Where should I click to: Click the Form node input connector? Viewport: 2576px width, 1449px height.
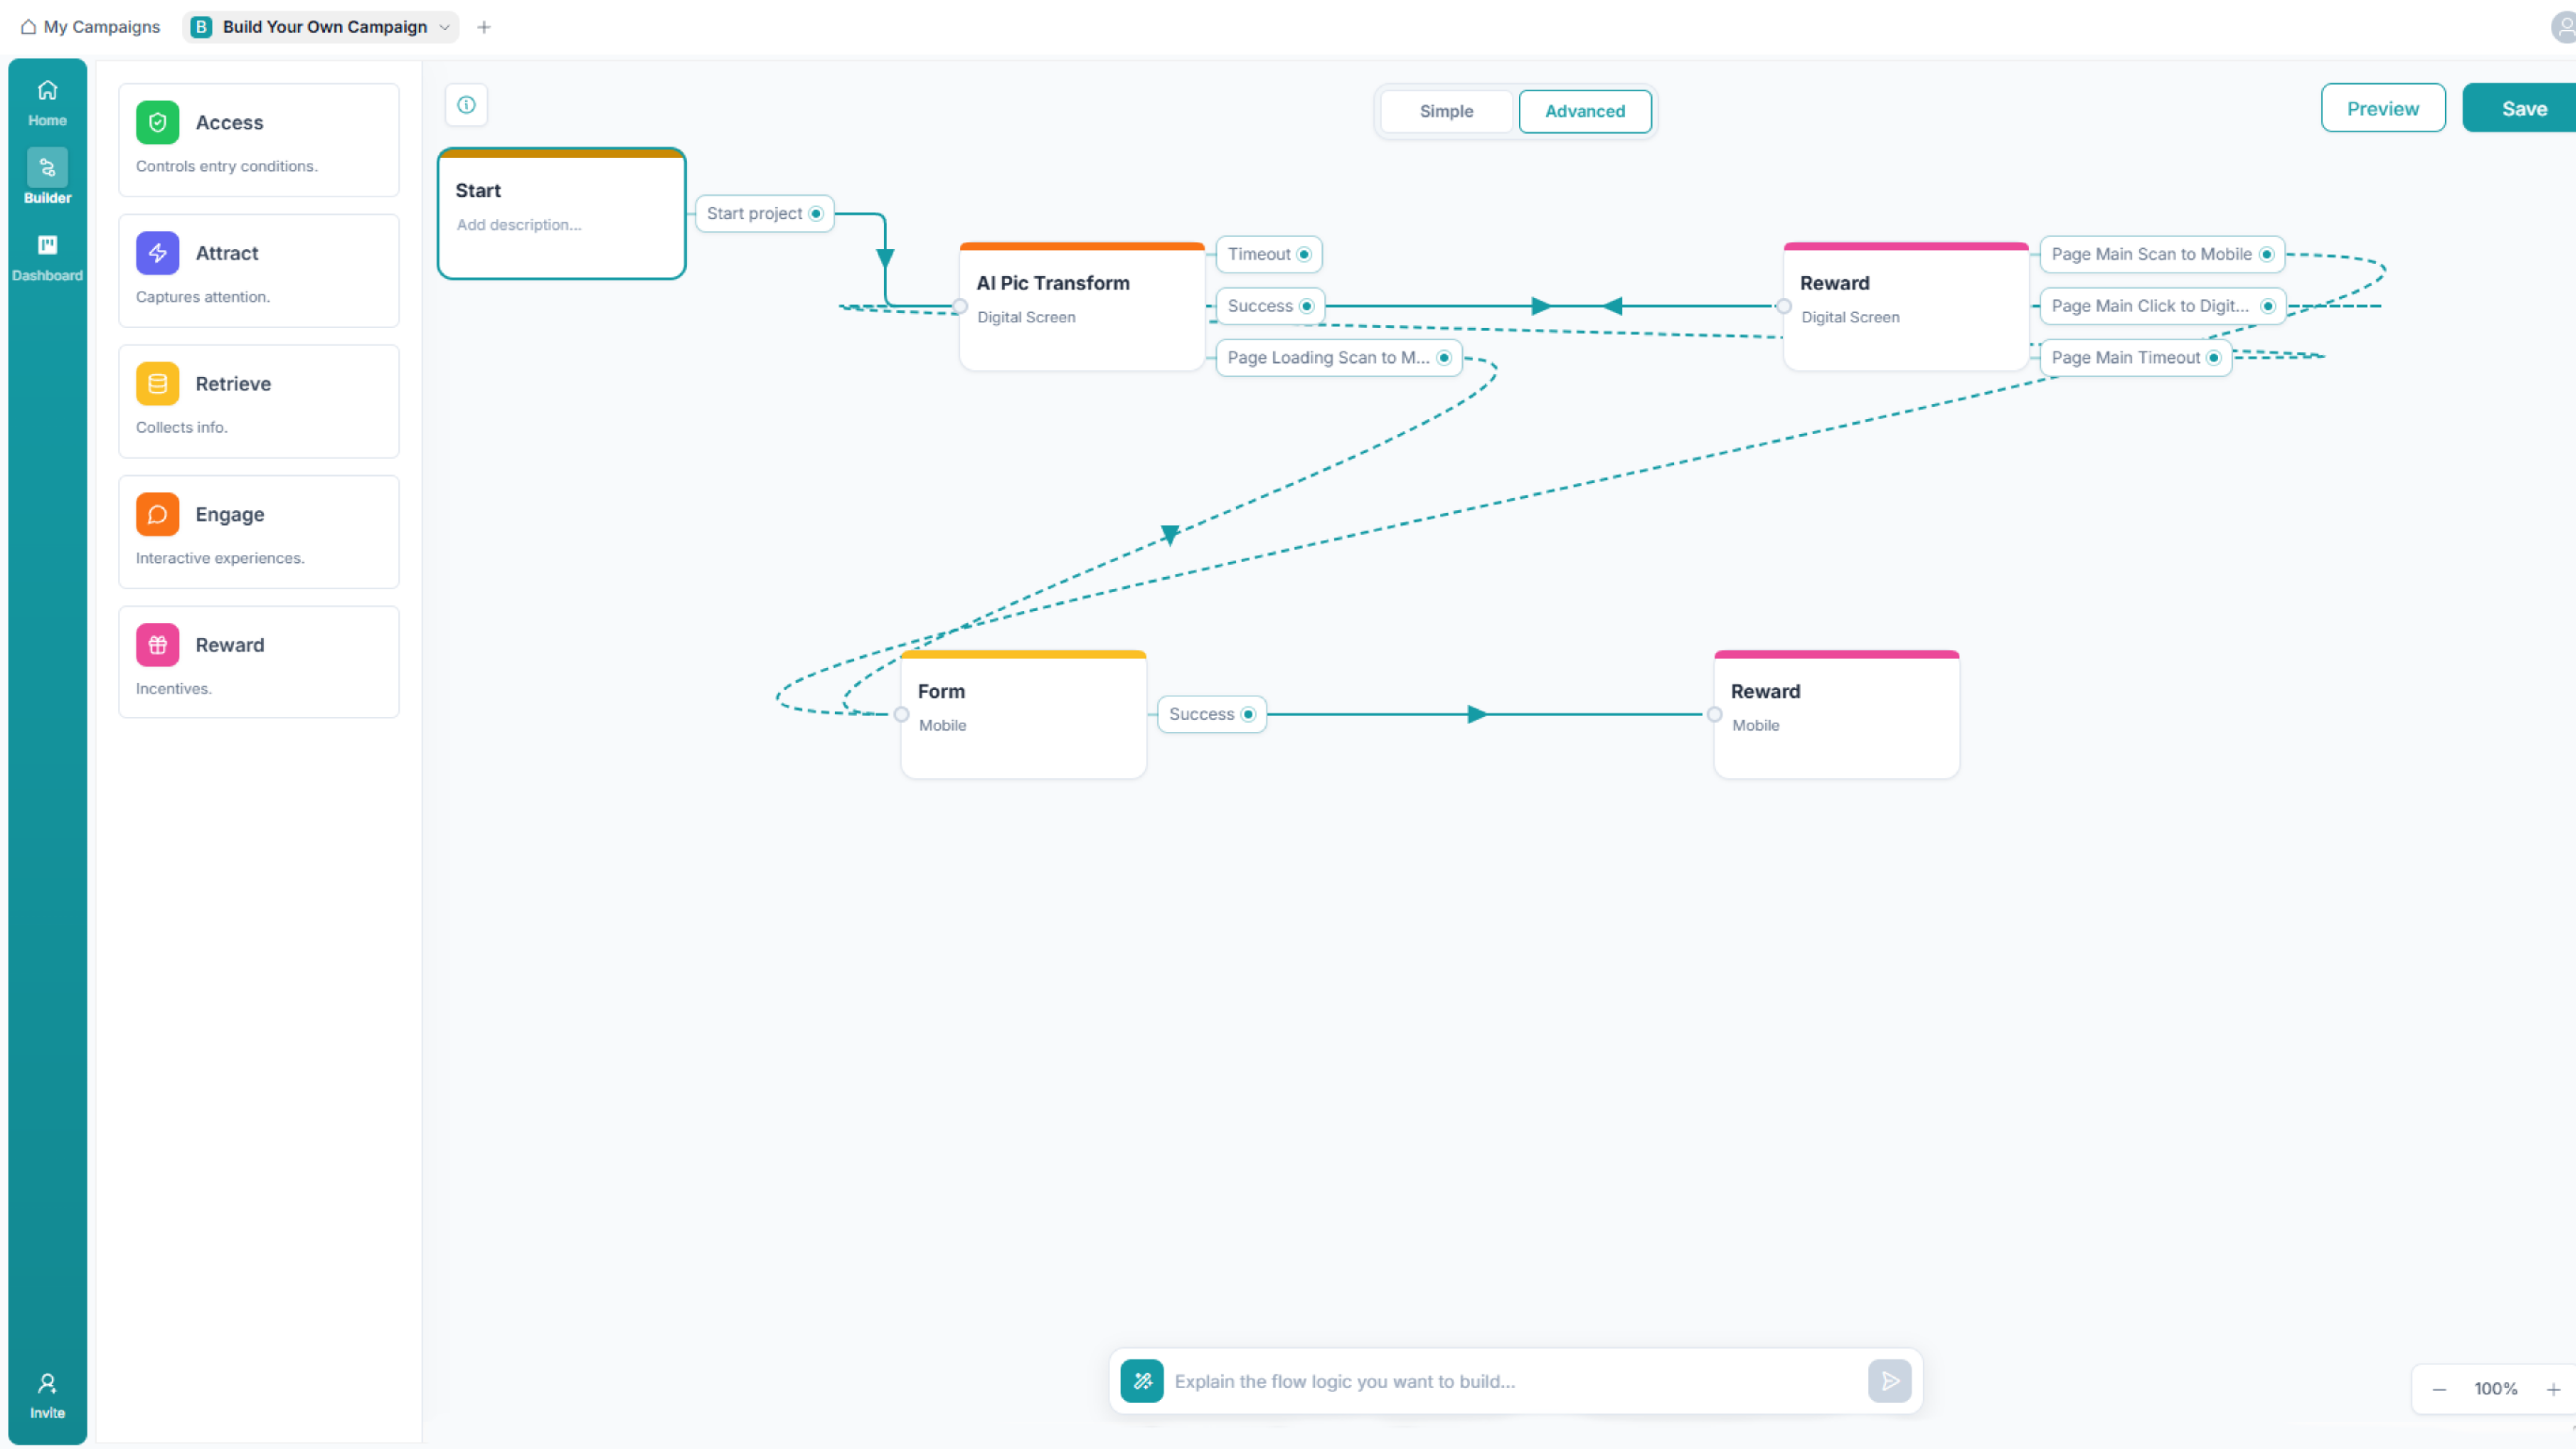click(x=902, y=714)
